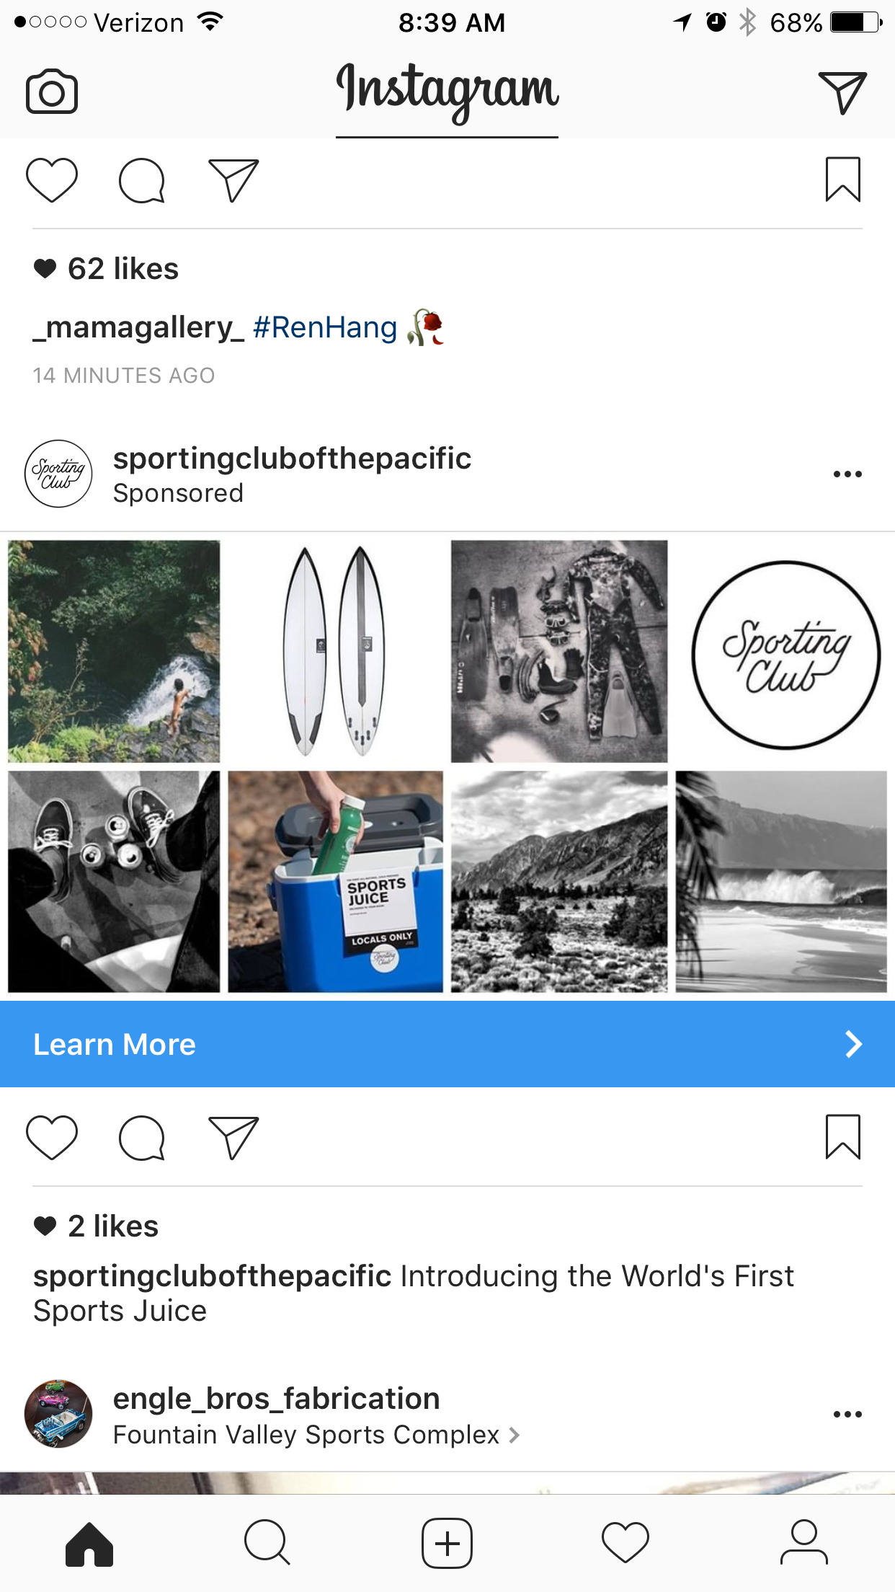895x1592 pixels.
Task: Create new post with plus icon
Action: 447,1543
